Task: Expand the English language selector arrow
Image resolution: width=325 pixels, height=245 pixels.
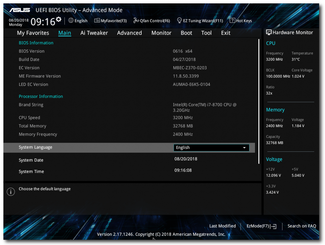Action: pos(244,147)
